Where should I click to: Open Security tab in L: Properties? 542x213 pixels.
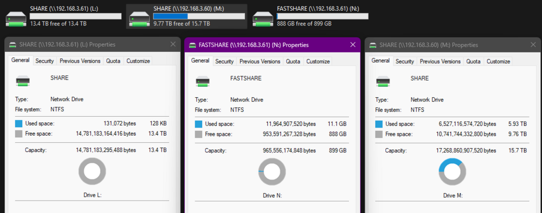44,61
